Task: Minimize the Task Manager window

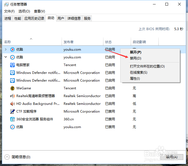Action: click(154, 4)
